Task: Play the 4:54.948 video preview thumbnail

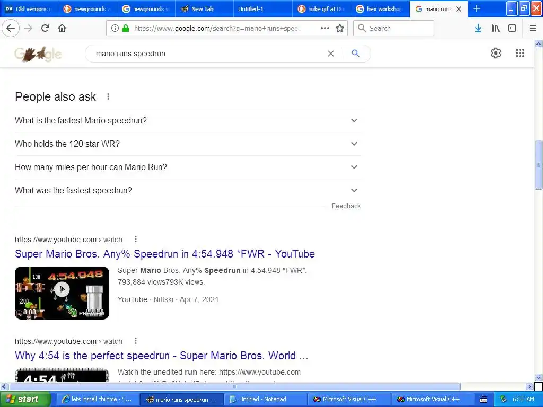Action: (62, 293)
